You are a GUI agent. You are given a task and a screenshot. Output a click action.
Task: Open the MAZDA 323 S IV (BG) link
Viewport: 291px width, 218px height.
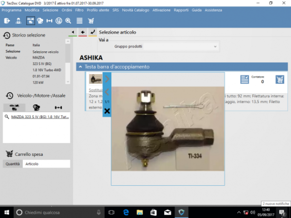click(40, 117)
